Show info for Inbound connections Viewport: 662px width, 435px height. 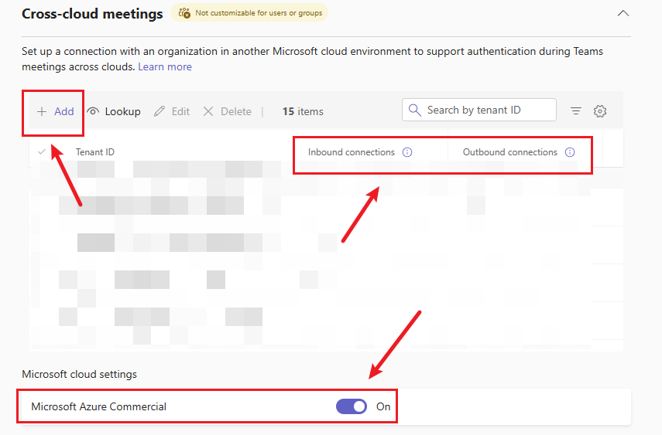(x=407, y=152)
